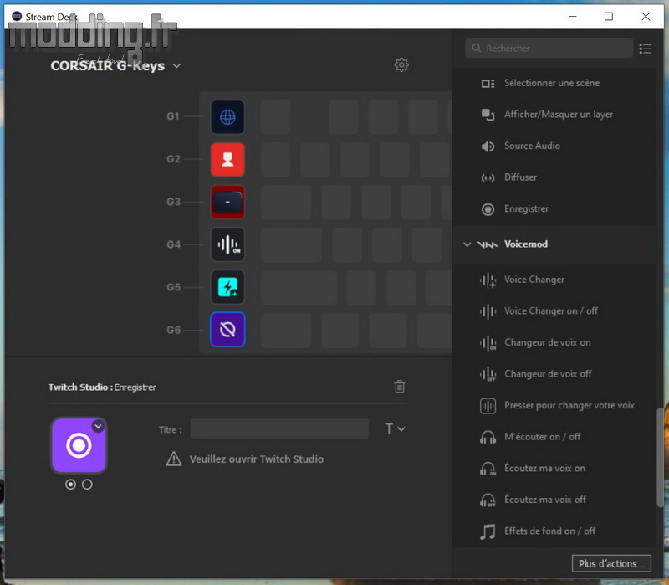The height and width of the screenshot is (585, 669).
Task: Choose Changeur de voix off label
Action: coord(548,374)
